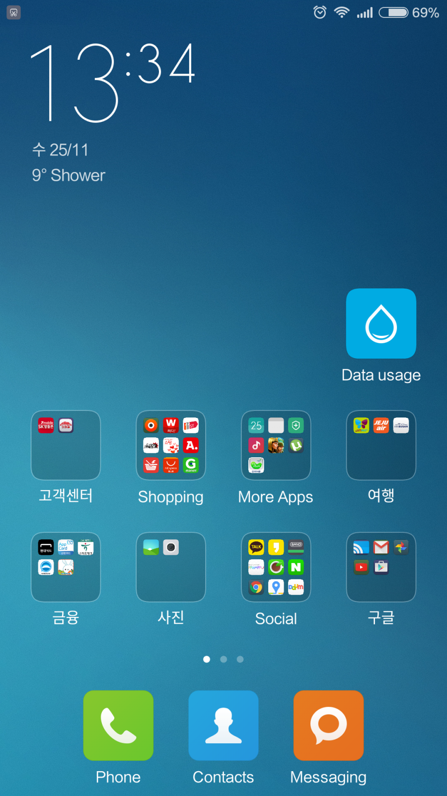Tap the date 수 25/11
Screen dimensions: 447x796
pyautogui.click(x=60, y=150)
